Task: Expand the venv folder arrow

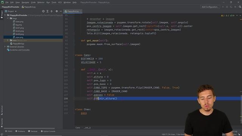Action: (x=8, y=40)
